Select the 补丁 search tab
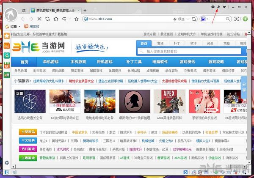 177,44
